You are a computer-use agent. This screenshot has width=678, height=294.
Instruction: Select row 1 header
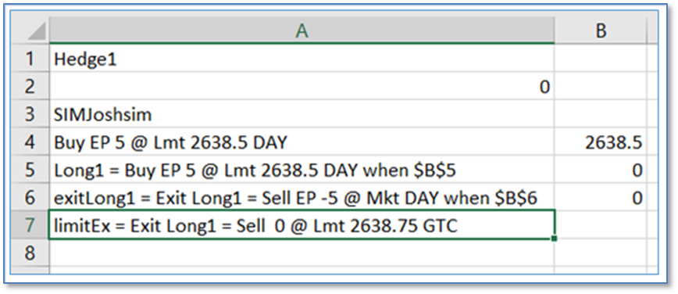(30, 59)
